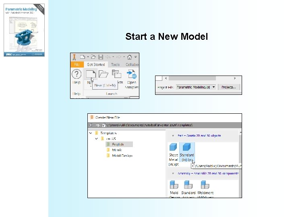Click the template list scroll up arrow
This screenshot has width=290, height=217.
coord(240,133)
